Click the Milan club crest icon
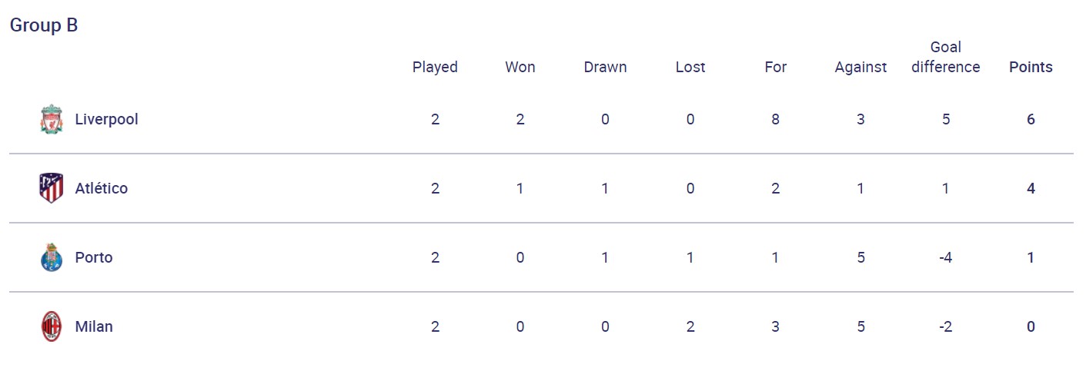Image resolution: width=1086 pixels, height=374 pixels. coord(51,327)
